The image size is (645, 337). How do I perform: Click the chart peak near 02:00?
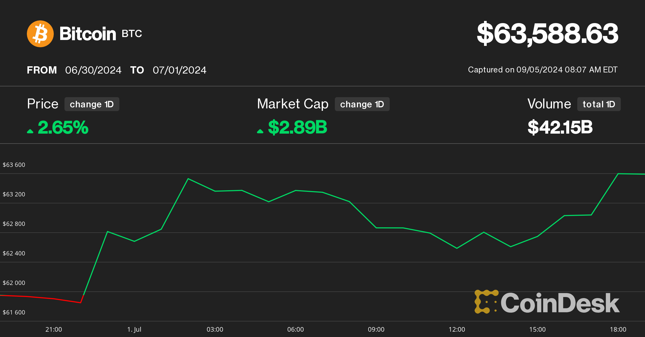(188, 179)
